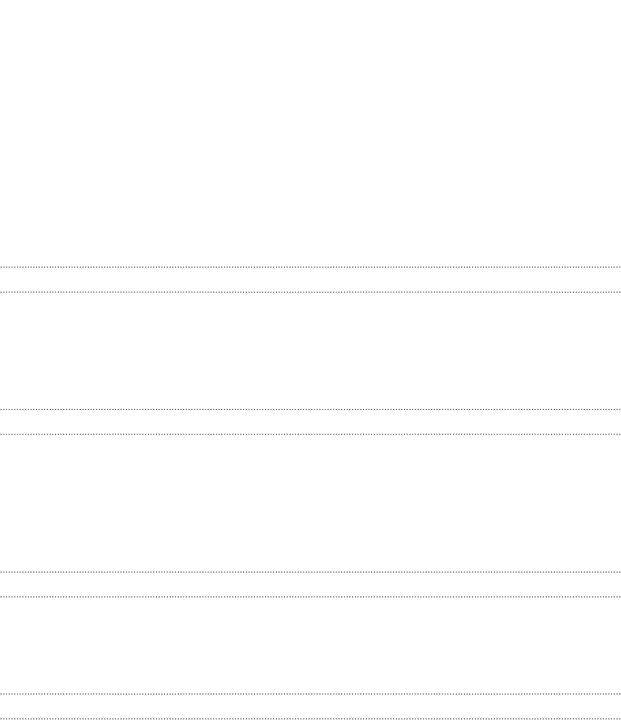
Task: Click the sixth dotted line from top
Action: (310, 597)
